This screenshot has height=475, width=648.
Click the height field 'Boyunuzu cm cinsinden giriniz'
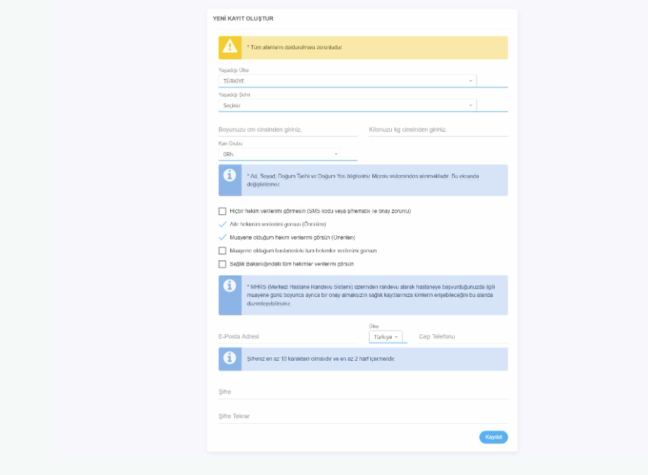pyautogui.click(x=288, y=130)
